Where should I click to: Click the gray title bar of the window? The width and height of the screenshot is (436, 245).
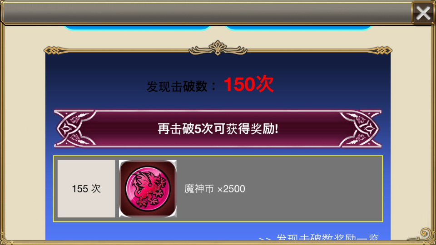[x=206, y=13]
